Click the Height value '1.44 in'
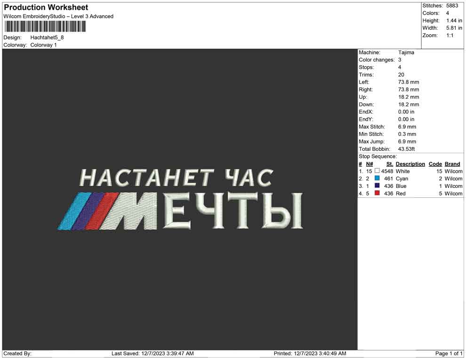 (x=454, y=21)
